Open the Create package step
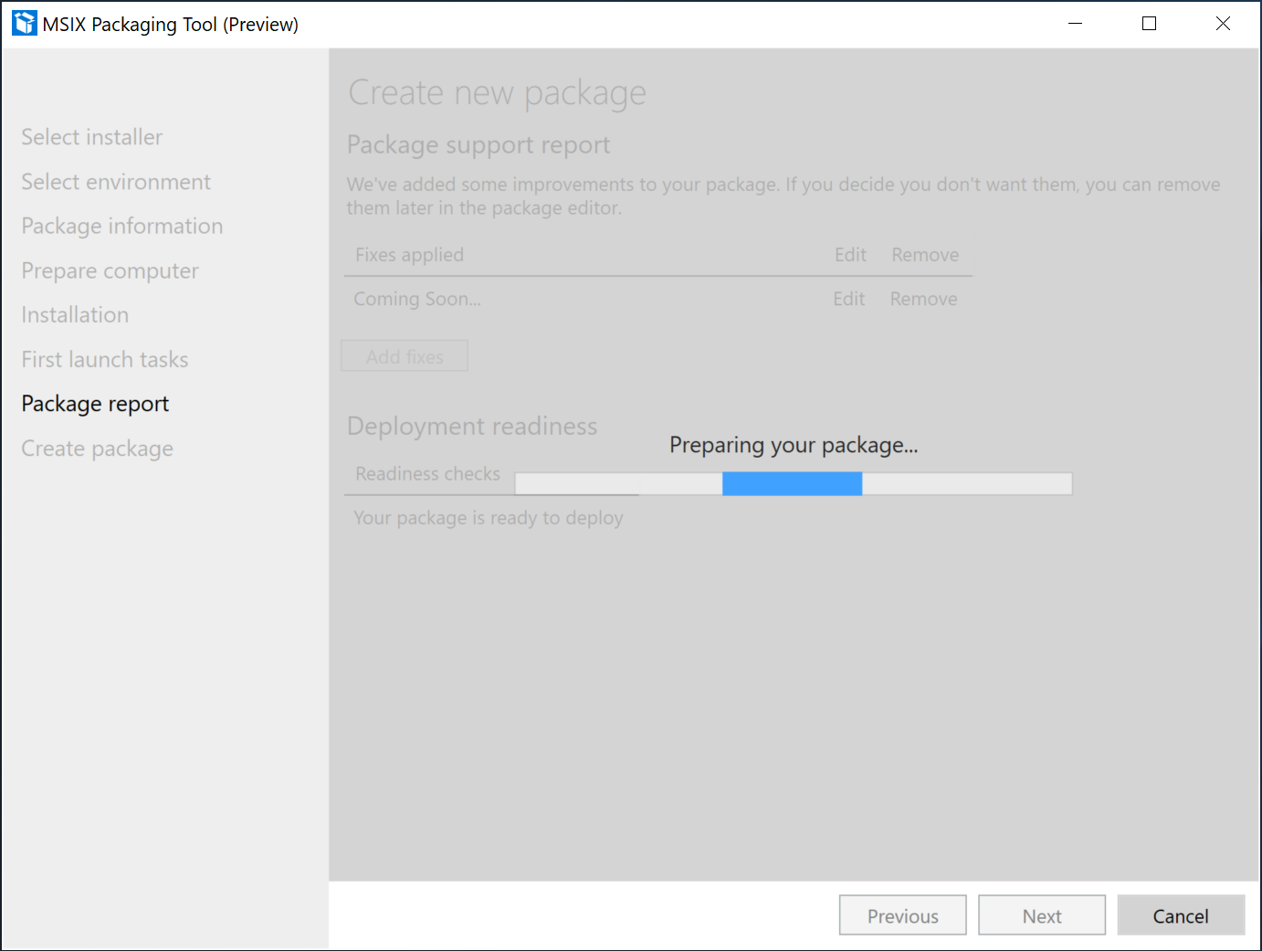 pyautogui.click(x=98, y=449)
